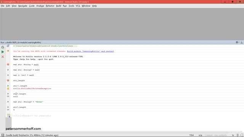This screenshot has width=244, height=137.
Task: Click the 'Context: <no context>' status bar entry
Action: 216,135
